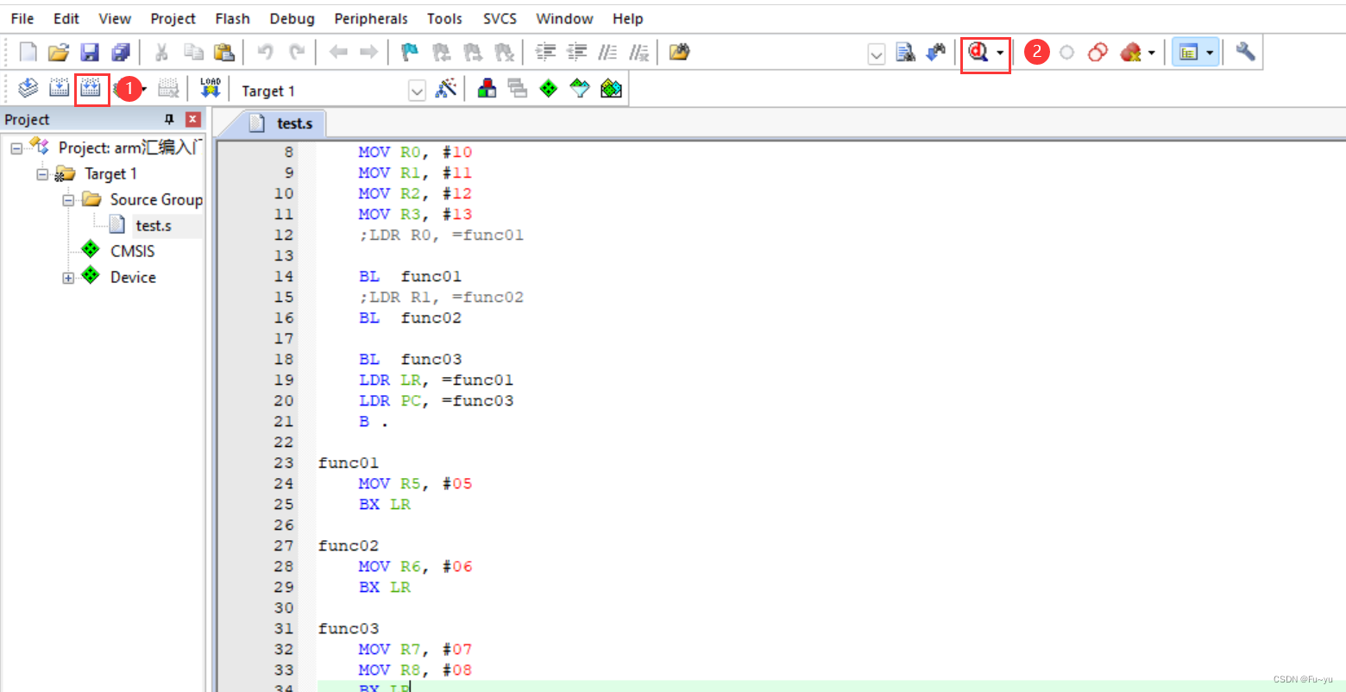
Task: Click the Find document icon
Action: (905, 53)
